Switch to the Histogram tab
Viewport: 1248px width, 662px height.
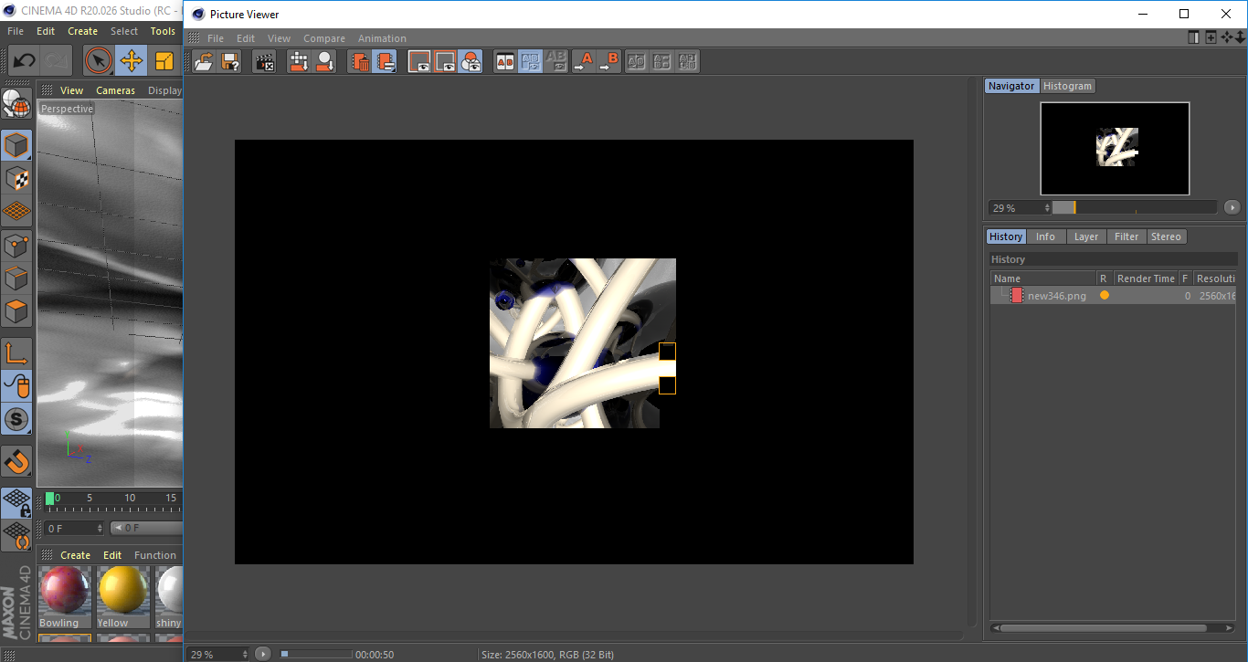point(1067,86)
